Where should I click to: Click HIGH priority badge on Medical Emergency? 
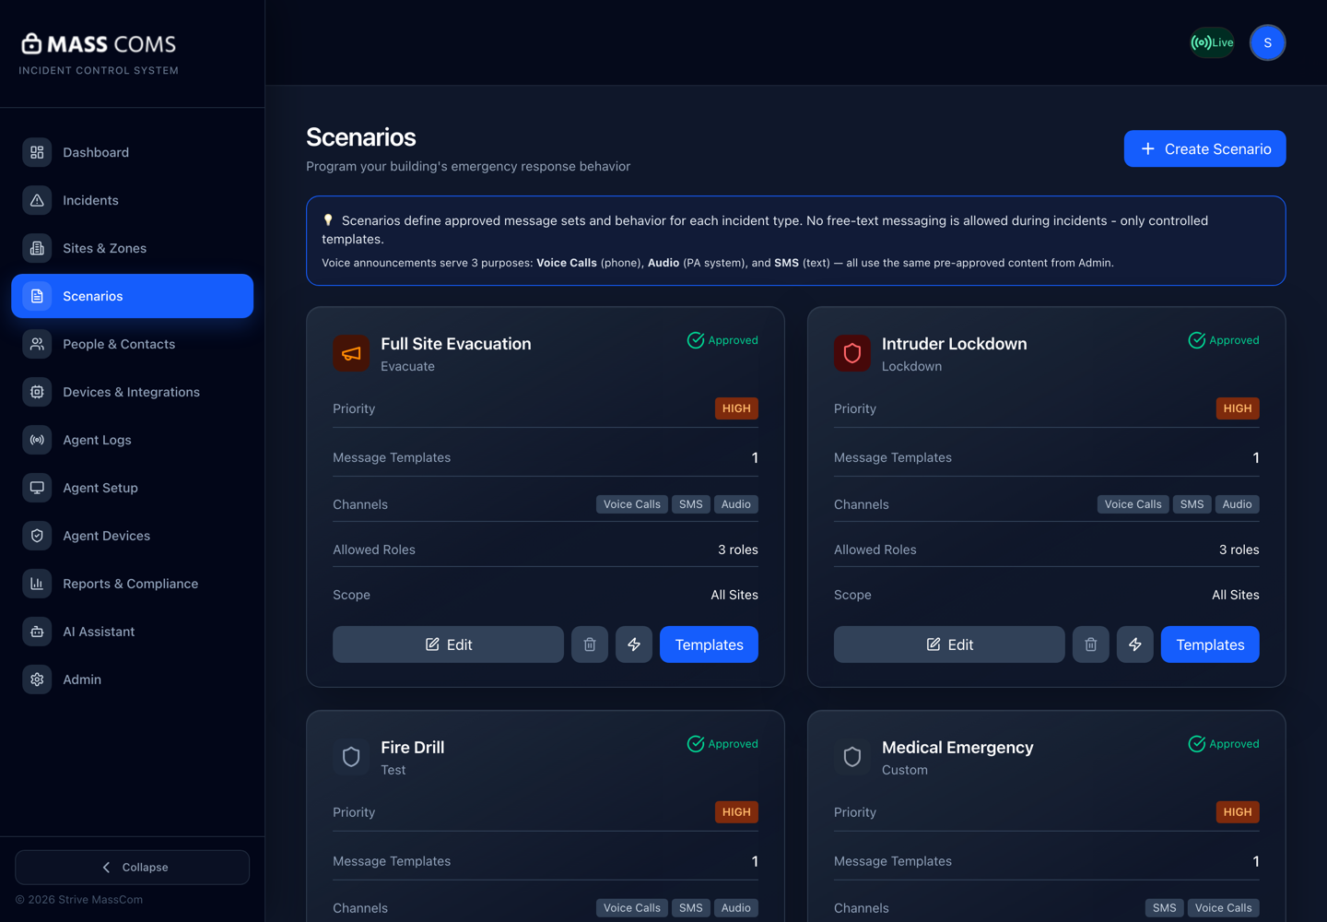click(x=1238, y=812)
